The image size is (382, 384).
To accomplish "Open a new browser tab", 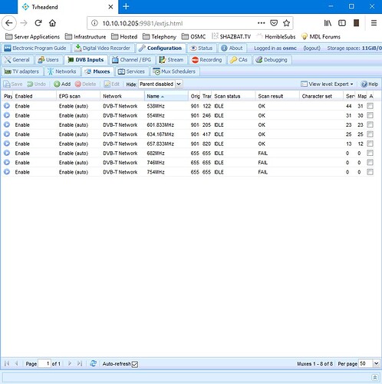I will [x=126, y=7].
